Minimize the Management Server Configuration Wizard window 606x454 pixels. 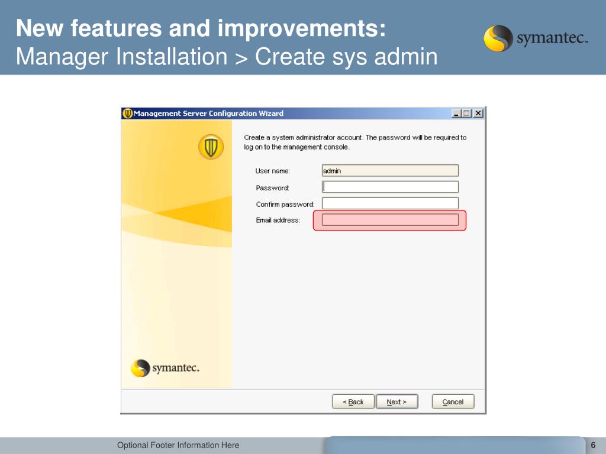point(456,113)
